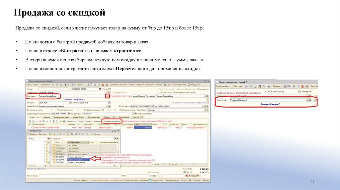Open the Перейти dropdown in the Контрагенты window
This screenshot has height=190, width=340.
point(97,134)
